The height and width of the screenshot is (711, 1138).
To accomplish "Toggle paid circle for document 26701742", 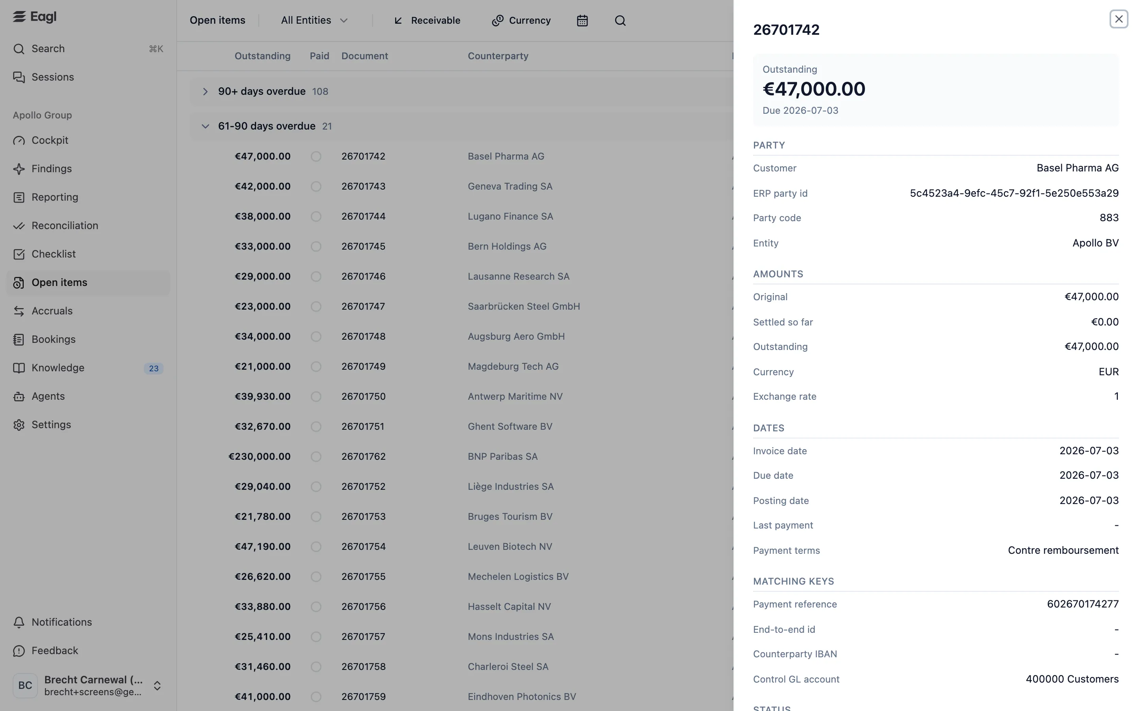I will coord(316,156).
